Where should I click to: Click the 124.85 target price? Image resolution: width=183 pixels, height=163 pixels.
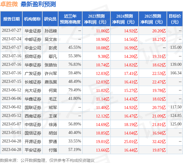pos(176,115)
